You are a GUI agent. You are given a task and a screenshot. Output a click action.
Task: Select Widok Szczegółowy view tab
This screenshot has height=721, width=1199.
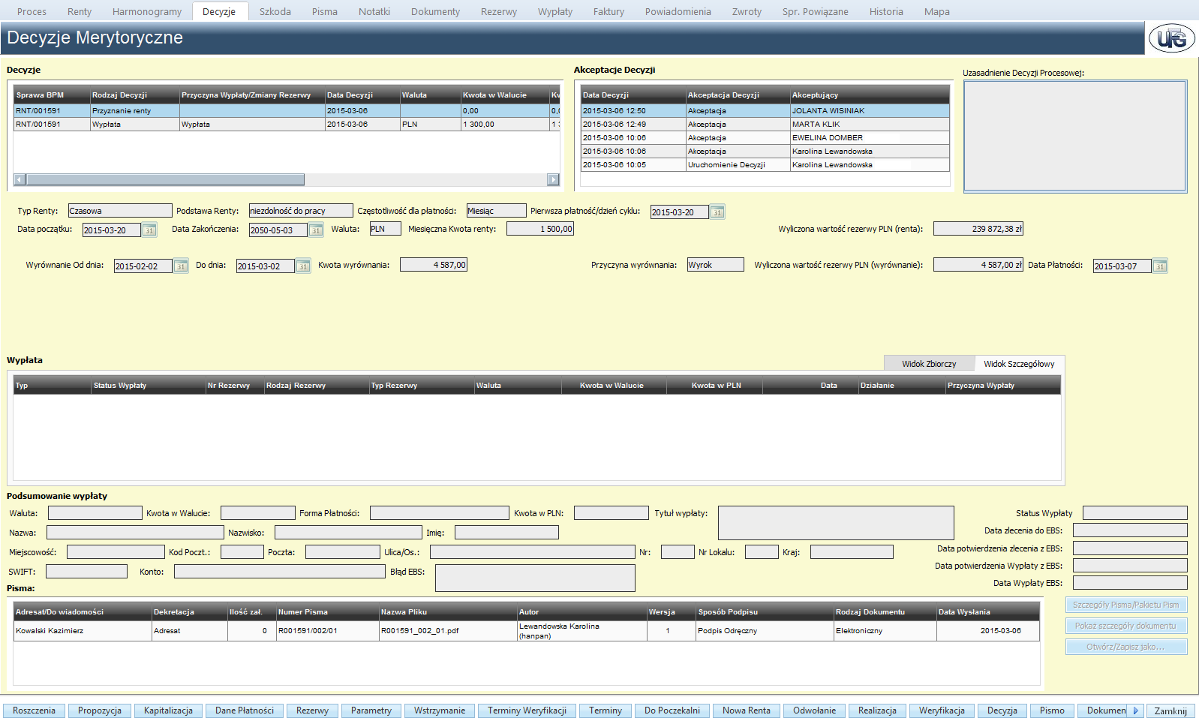(1019, 364)
